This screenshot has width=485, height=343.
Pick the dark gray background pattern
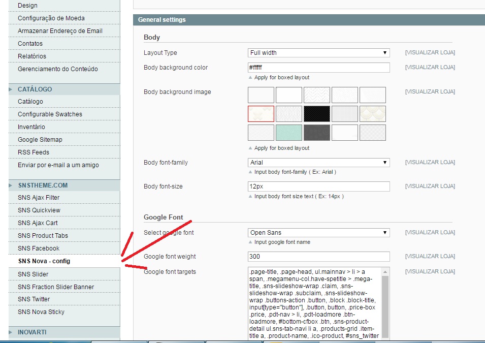[x=317, y=133]
